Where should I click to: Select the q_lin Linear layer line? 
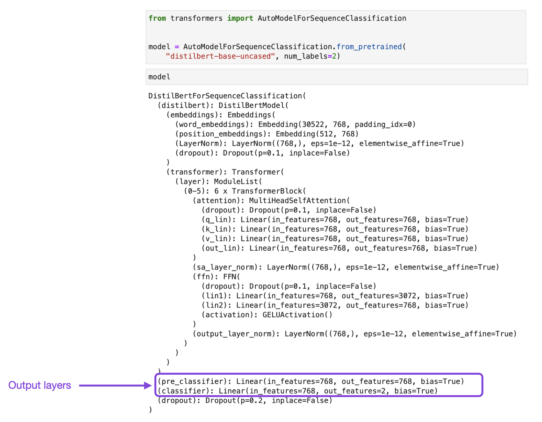point(335,220)
